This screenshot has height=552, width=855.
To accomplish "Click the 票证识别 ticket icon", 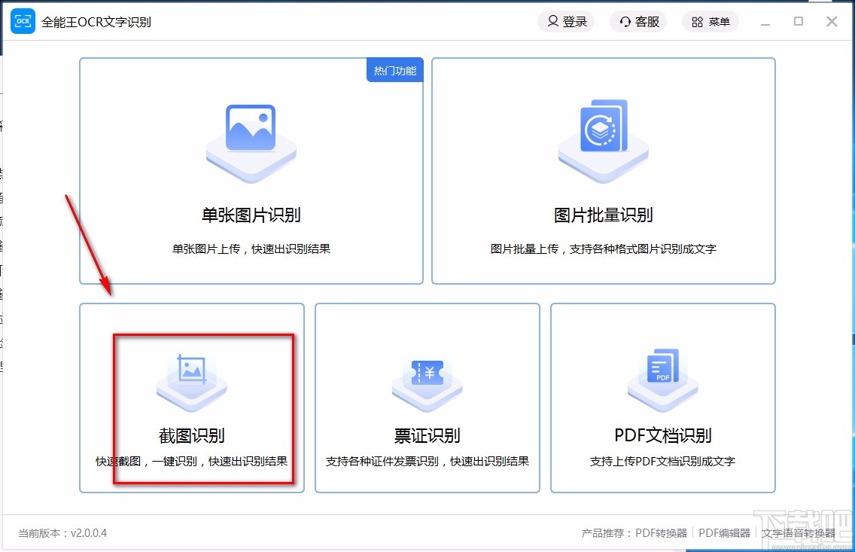I will pyautogui.click(x=427, y=377).
